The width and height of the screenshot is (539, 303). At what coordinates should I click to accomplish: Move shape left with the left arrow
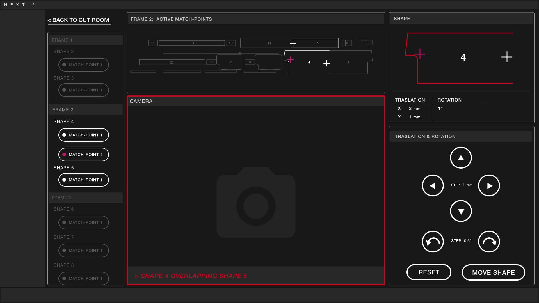pos(433,185)
